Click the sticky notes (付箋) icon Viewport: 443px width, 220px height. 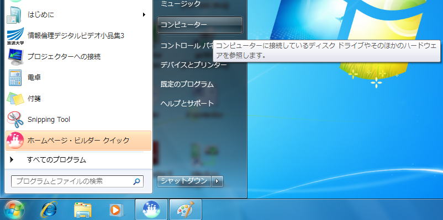coord(15,99)
